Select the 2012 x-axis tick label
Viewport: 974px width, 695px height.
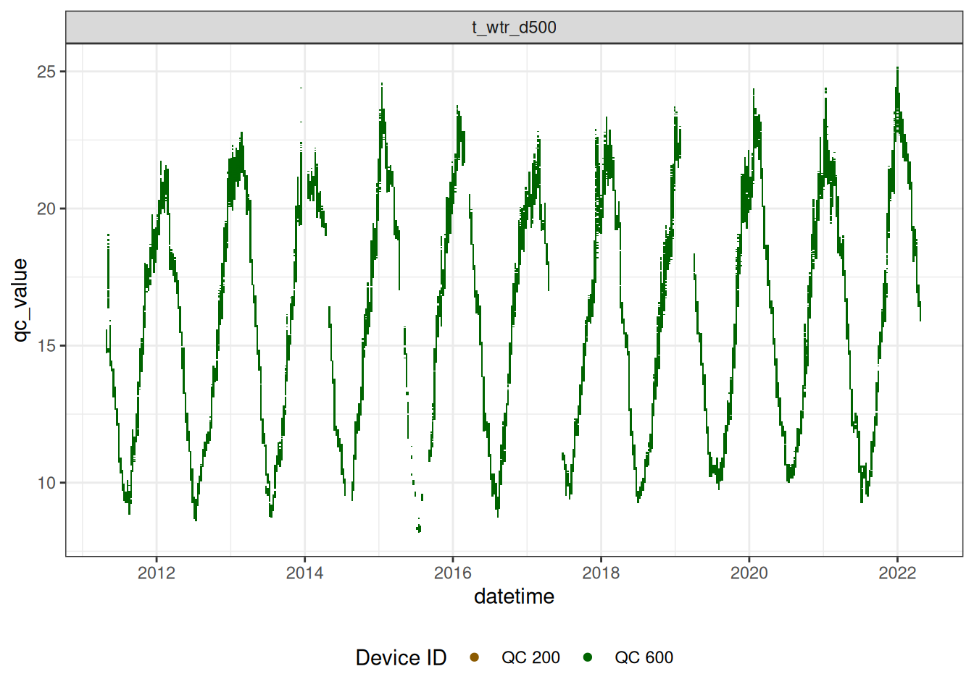point(157,573)
